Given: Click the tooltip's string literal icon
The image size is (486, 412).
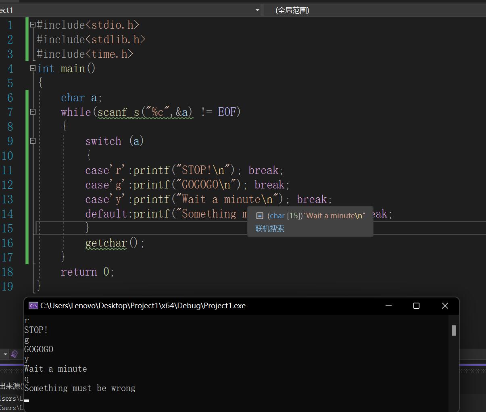Looking at the screenshot, I should pyautogui.click(x=260, y=216).
